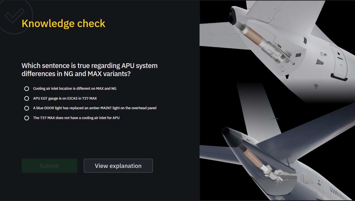Pick the radio button for blue DOOR light option
The width and height of the screenshot is (355, 201).
27,108
